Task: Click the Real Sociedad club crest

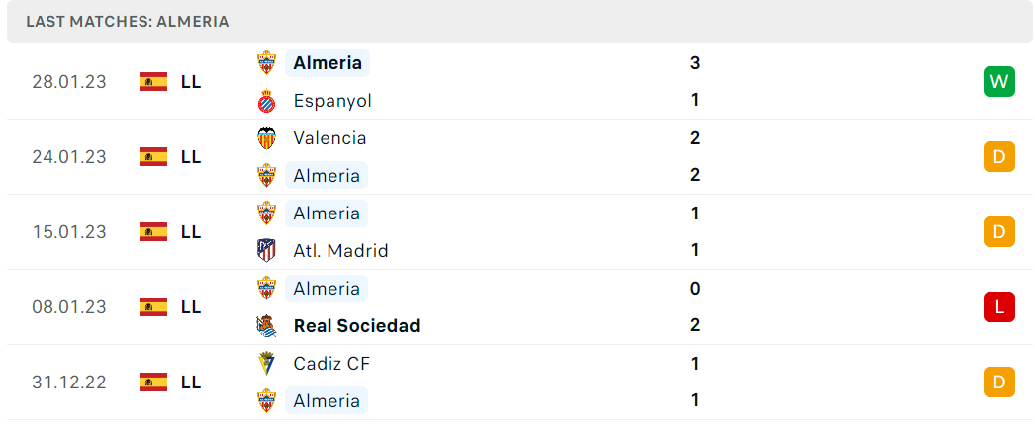Action: 267,326
